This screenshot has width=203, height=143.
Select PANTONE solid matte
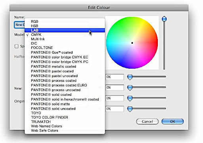[x=65, y=104]
